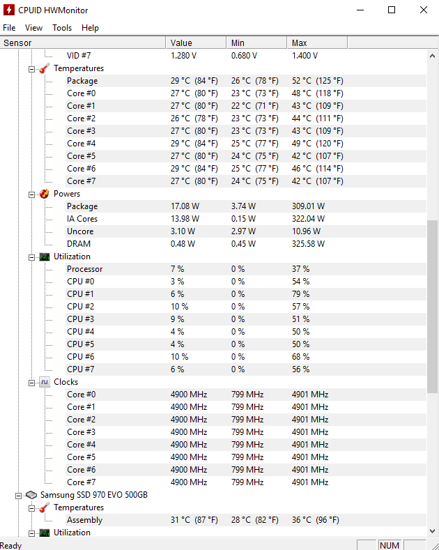Viewport: 439px width, 550px height.
Task: Click the HWMonitor lightning icon in the title bar
Action: (9, 10)
